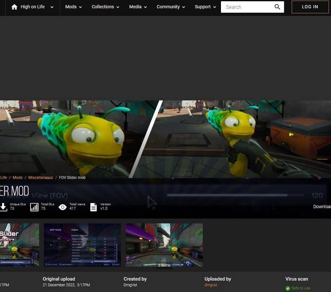Open the Media dropdown chevron
Image resolution: width=331 pixels, height=292 pixels.
pos(145,7)
